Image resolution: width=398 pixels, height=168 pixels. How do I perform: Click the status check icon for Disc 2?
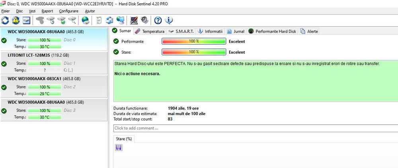coord(4,87)
